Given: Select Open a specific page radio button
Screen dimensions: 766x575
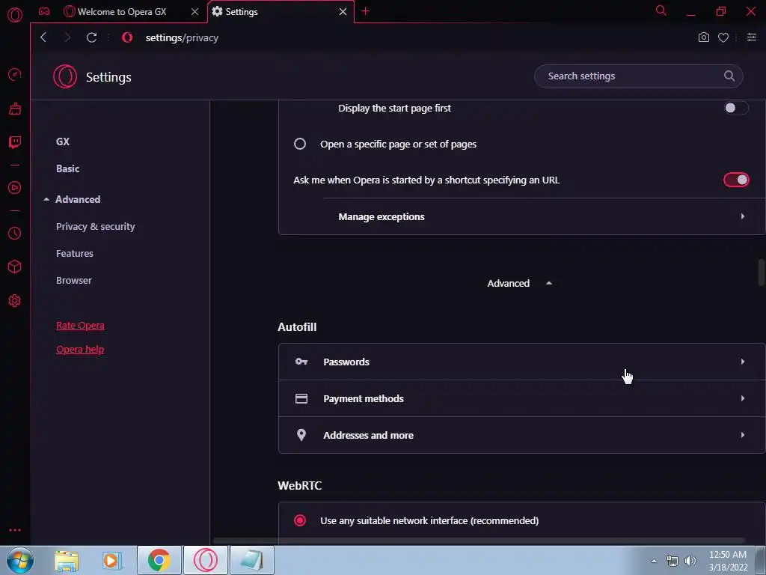Looking at the screenshot, I should tap(300, 144).
